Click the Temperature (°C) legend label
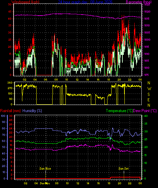 119,111
